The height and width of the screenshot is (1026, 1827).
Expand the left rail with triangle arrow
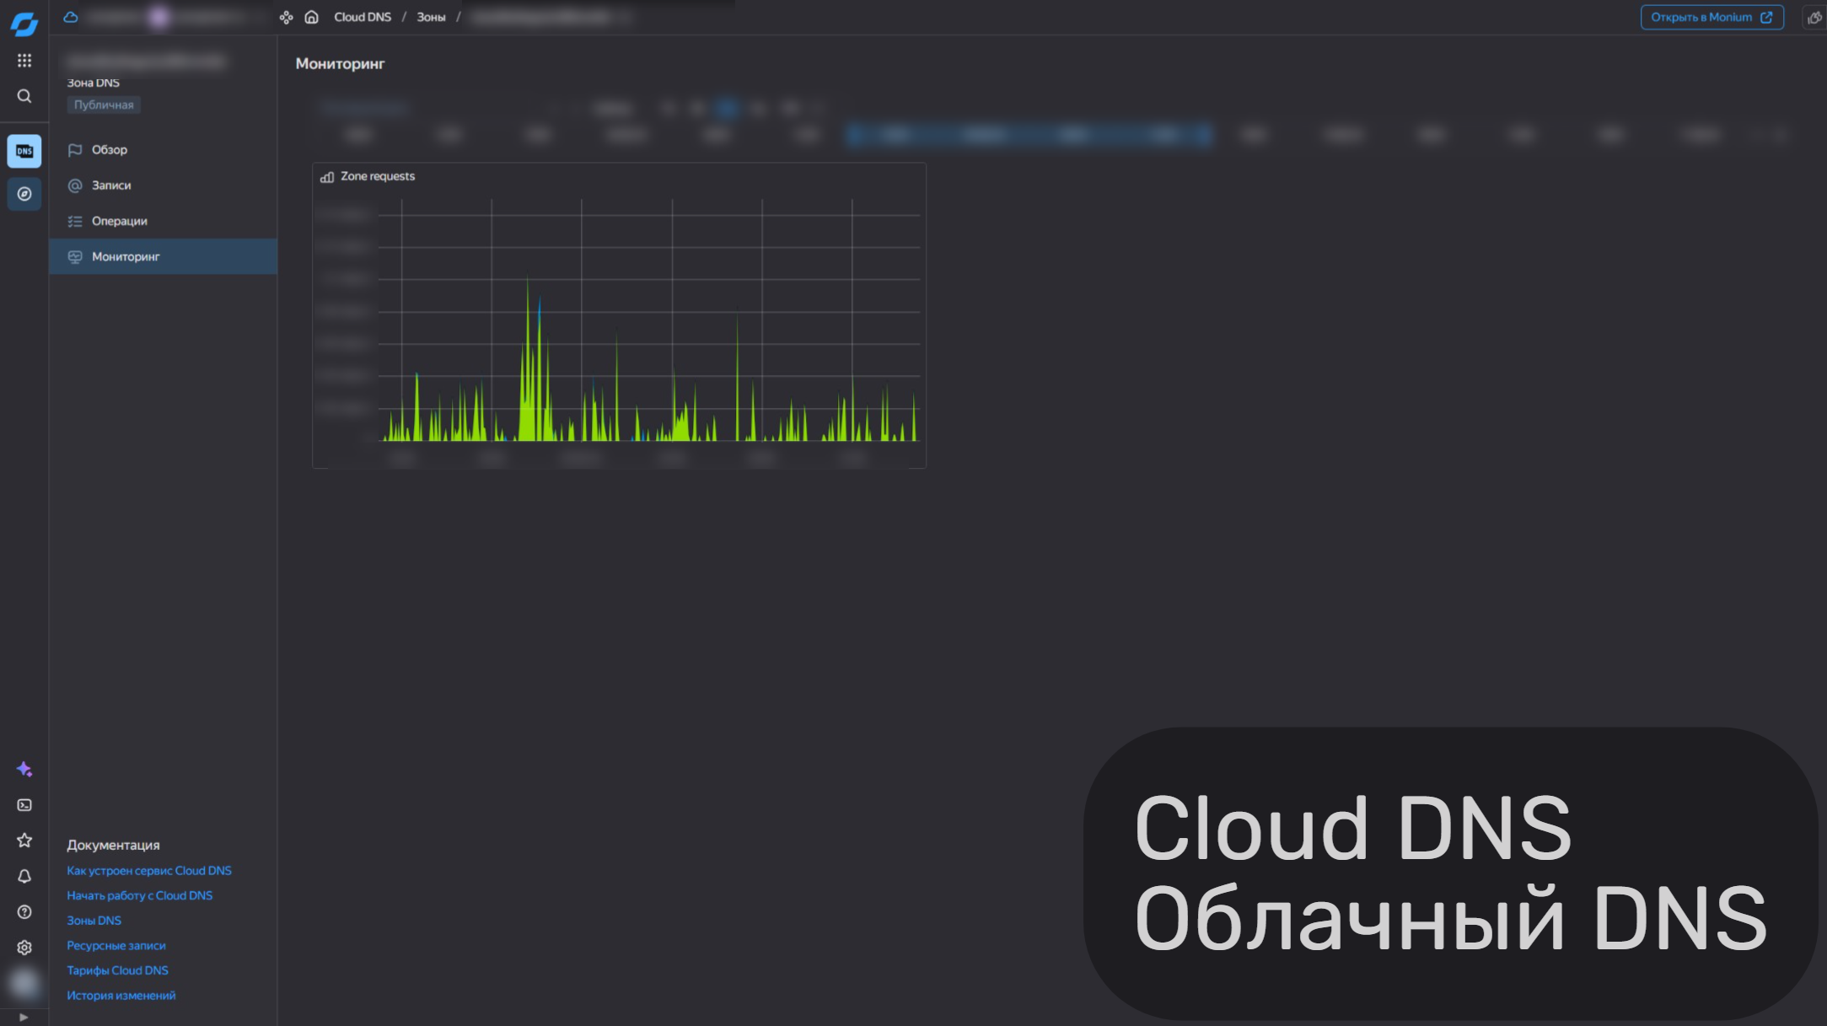click(24, 1018)
